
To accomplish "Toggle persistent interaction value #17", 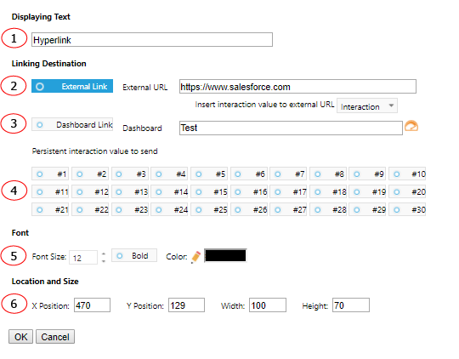I will [x=288, y=191].
